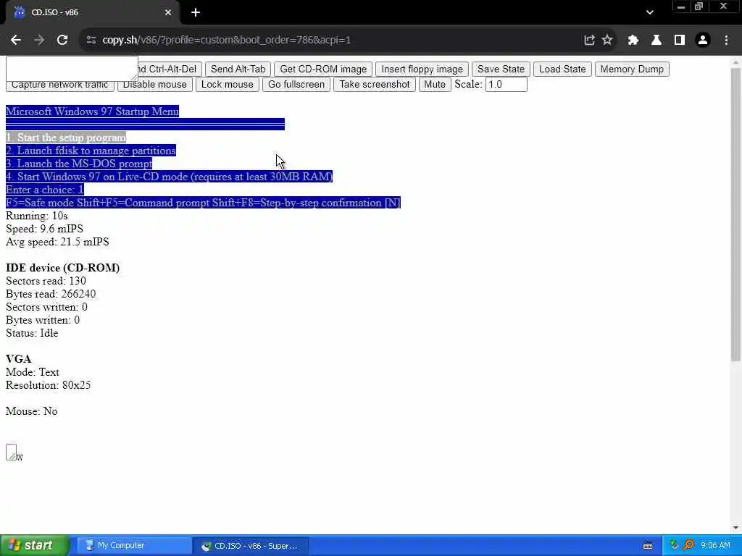
Task: Open site information icon in address bar
Action: pos(91,41)
